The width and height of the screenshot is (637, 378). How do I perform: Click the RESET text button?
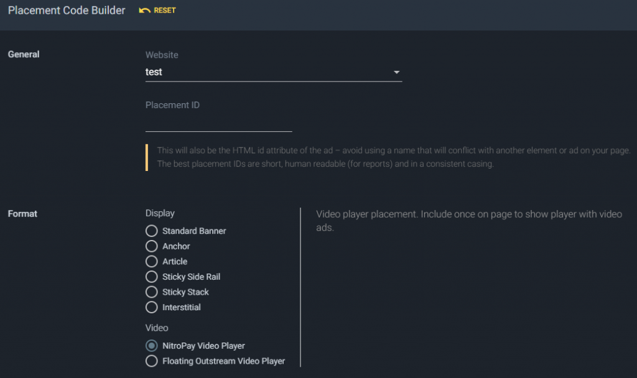(164, 11)
